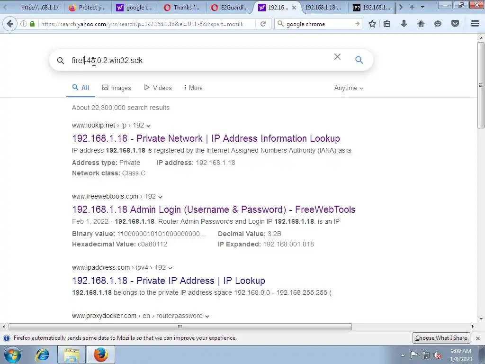Click Choose What I Share button

coord(441,338)
